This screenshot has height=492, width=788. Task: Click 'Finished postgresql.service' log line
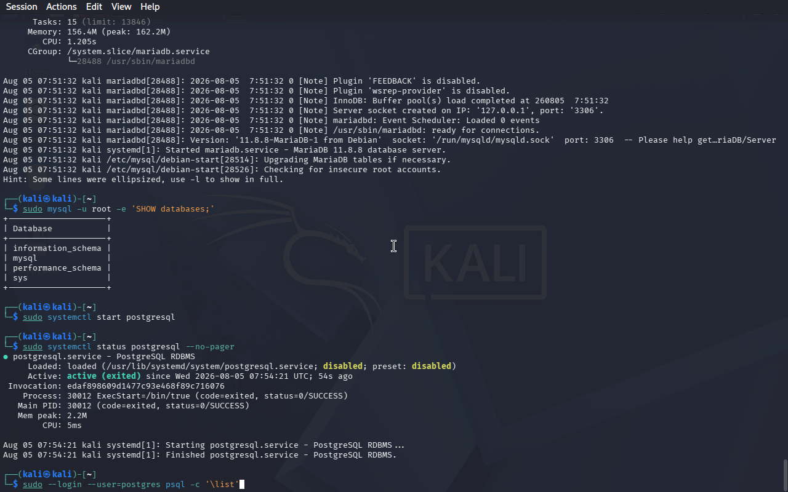200,455
